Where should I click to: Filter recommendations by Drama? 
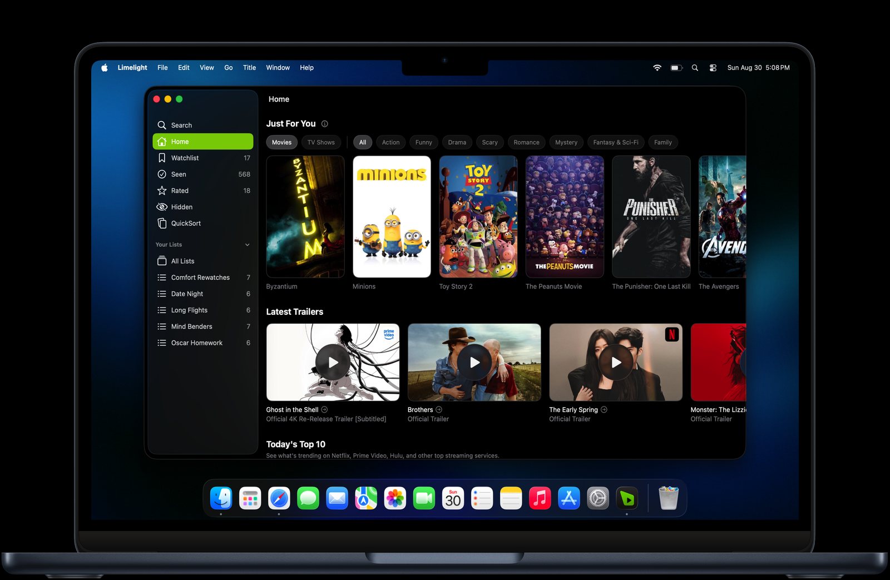tap(457, 142)
